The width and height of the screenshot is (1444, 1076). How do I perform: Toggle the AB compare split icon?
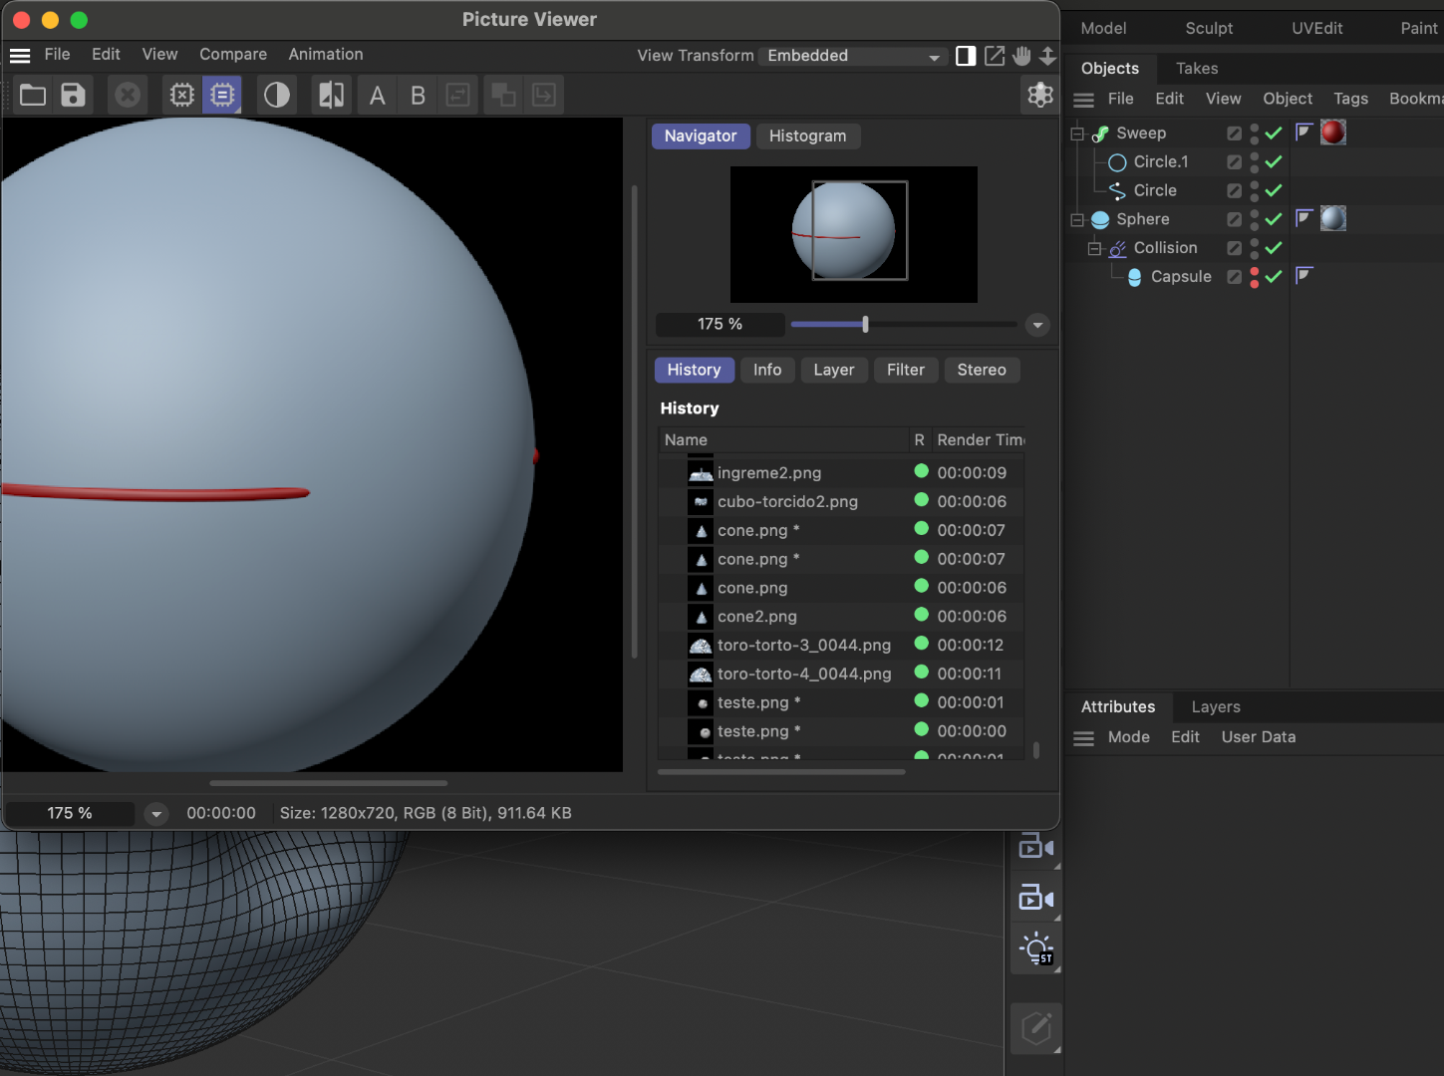[x=331, y=95]
